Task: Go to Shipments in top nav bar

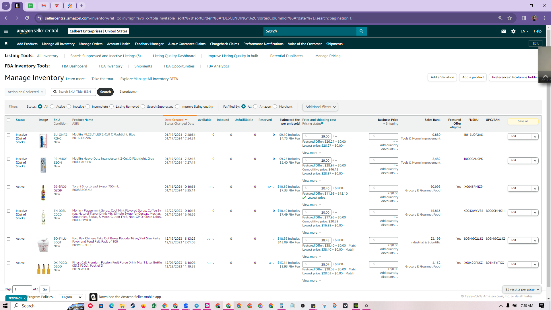Action: pos(334,44)
